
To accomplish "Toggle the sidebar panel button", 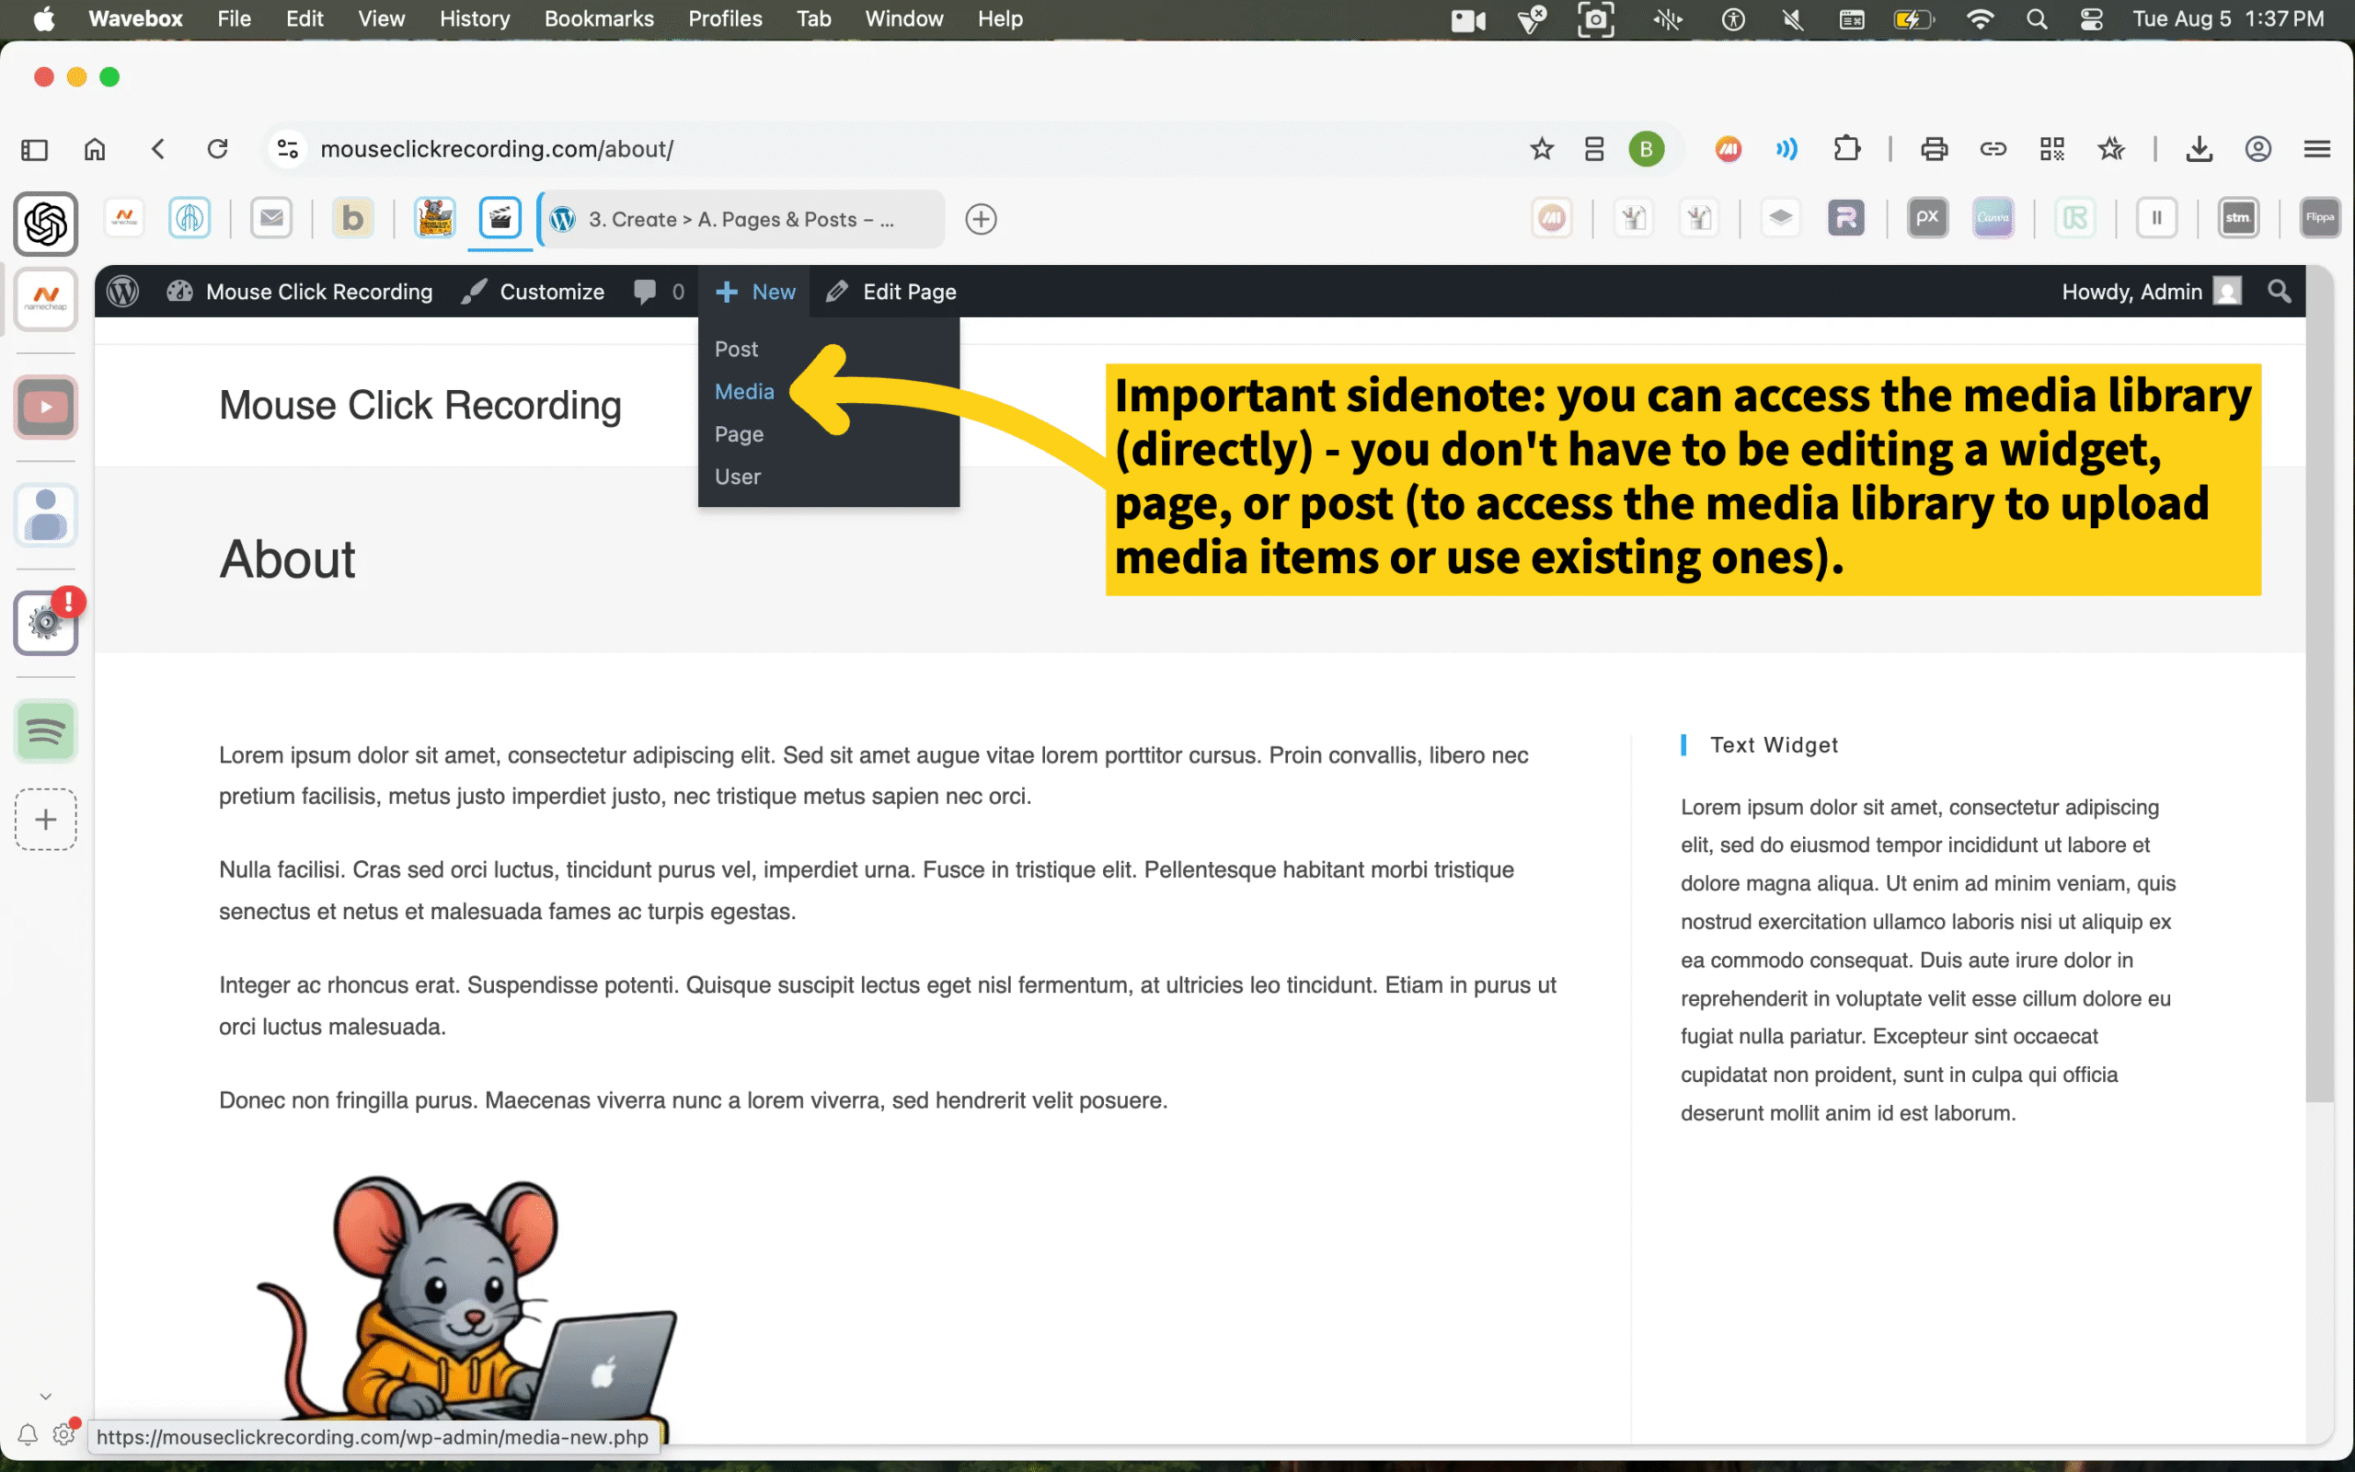I will click(x=34, y=149).
